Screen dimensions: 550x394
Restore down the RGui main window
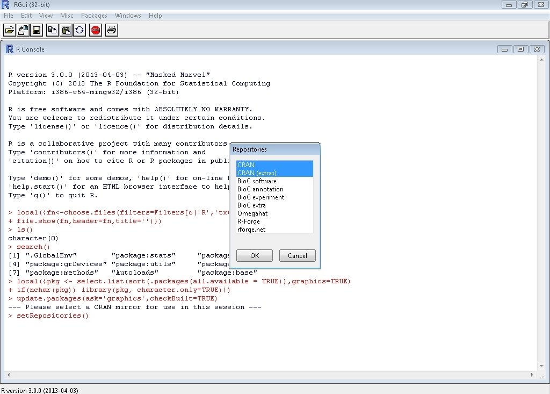pyautogui.click(x=525, y=4)
